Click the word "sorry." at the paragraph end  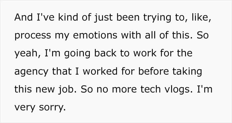pyautogui.click(x=52, y=108)
